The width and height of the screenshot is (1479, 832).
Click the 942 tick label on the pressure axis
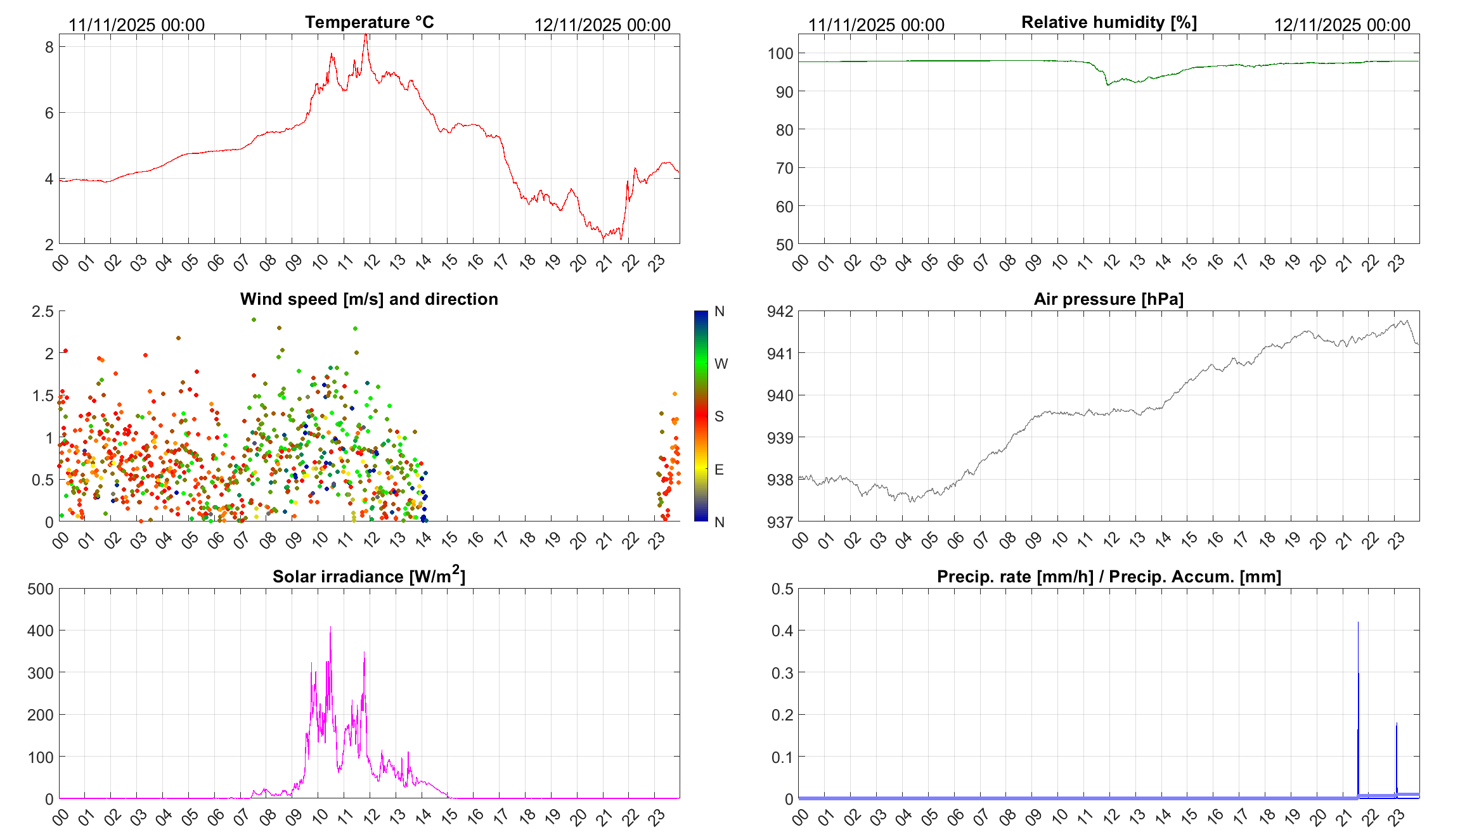coord(780,311)
